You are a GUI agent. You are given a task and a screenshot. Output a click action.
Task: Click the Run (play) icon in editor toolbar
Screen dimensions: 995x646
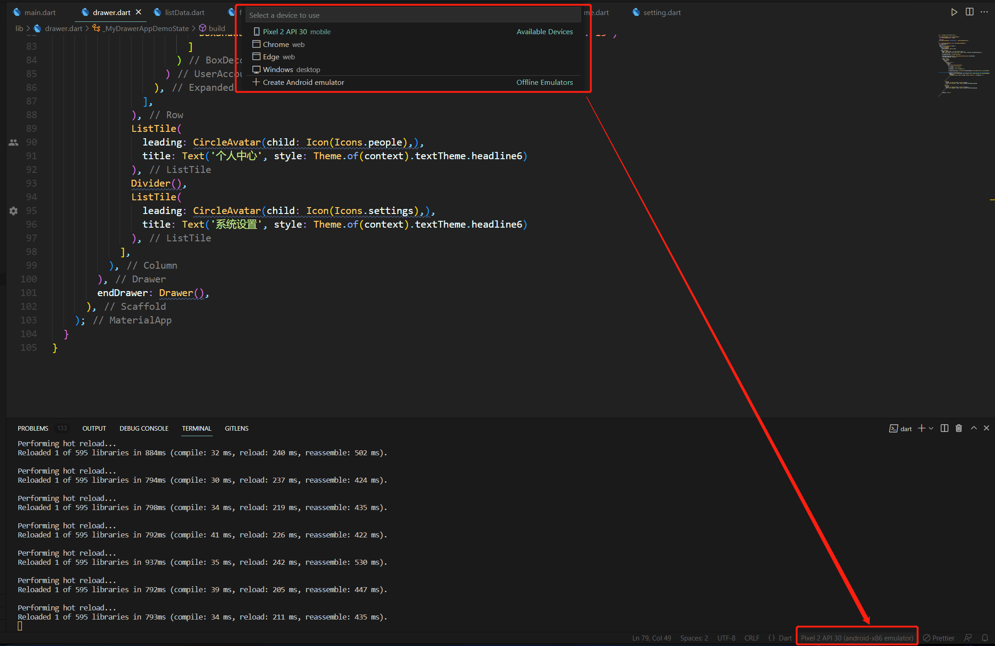click(x=954, y=12)
